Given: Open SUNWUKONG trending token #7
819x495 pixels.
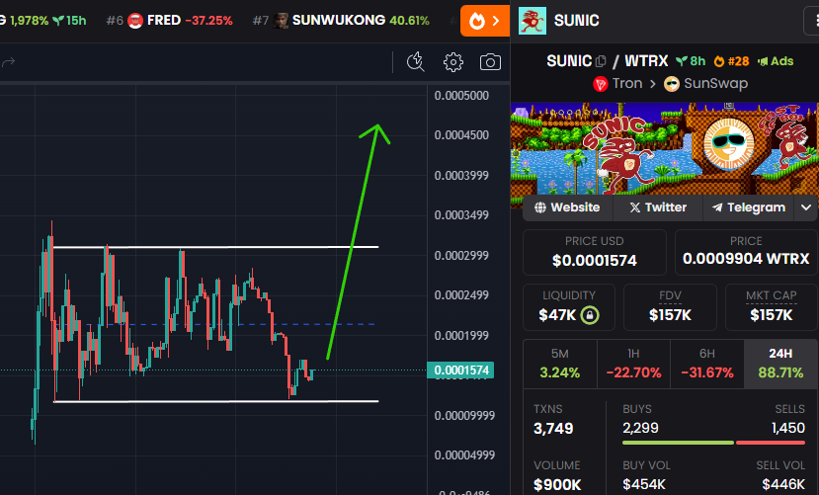Looking at the screenshot, I should pyautogui.click(x=341, y=21).
